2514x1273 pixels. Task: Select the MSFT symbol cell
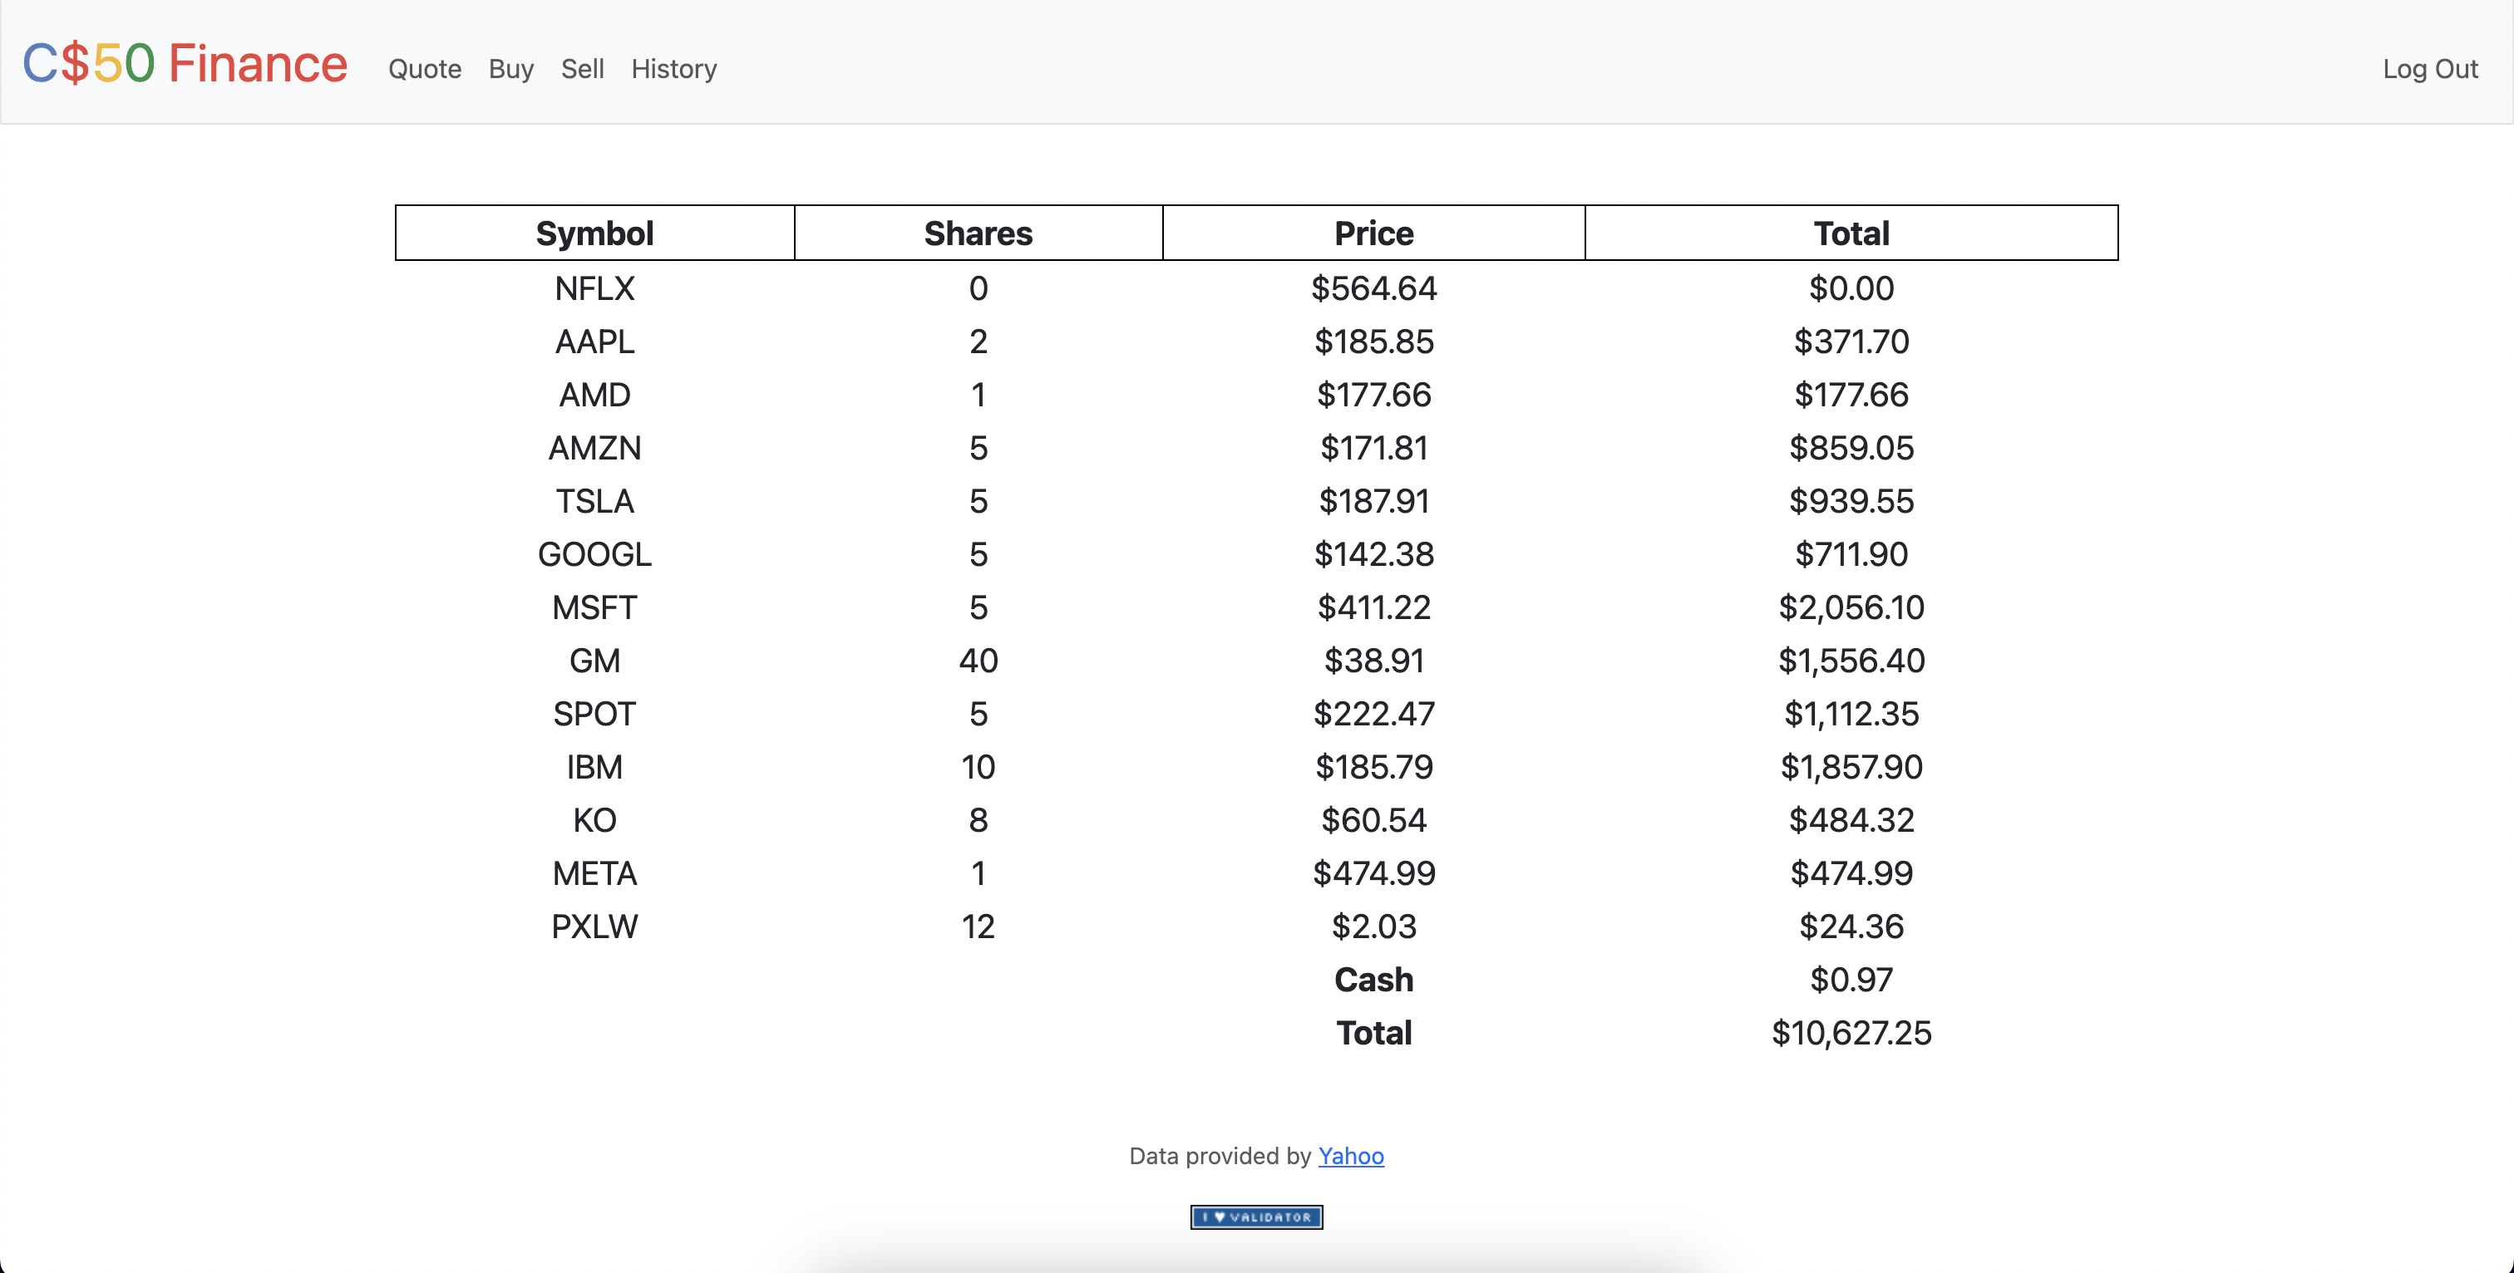point(594,607)
